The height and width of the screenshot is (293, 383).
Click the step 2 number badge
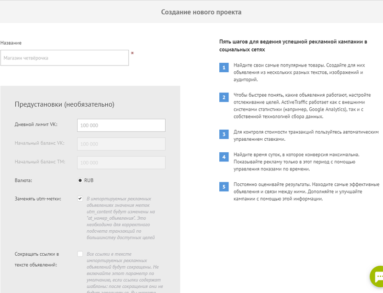pos(223,97)
